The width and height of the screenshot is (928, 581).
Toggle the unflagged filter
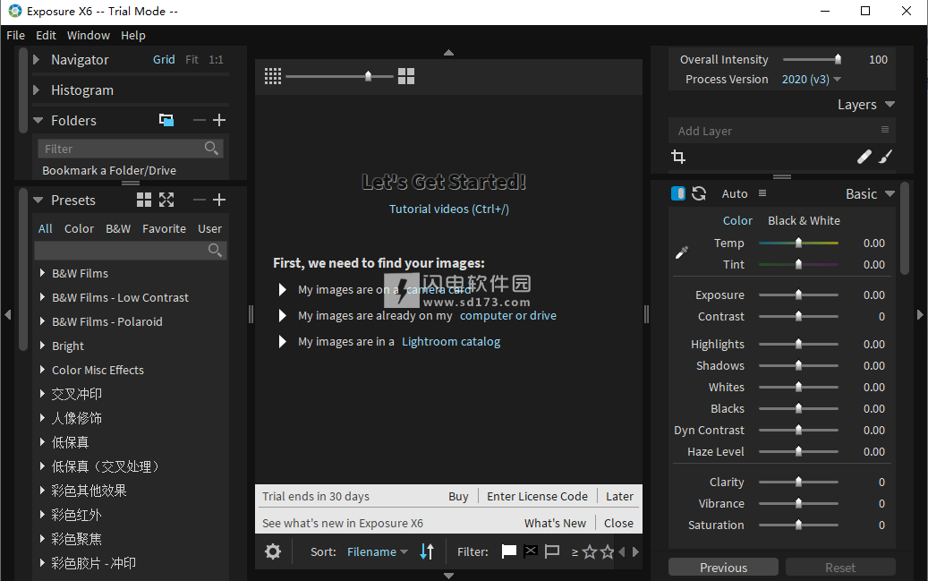(552, 552)
